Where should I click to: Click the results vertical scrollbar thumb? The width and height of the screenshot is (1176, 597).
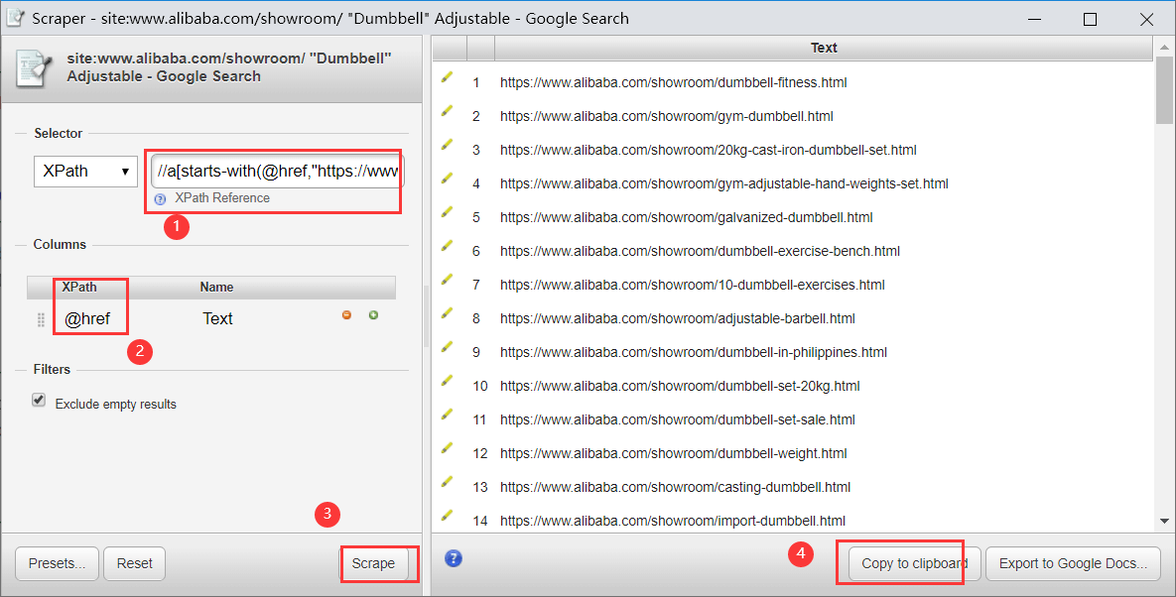[x=1164, y=90]
